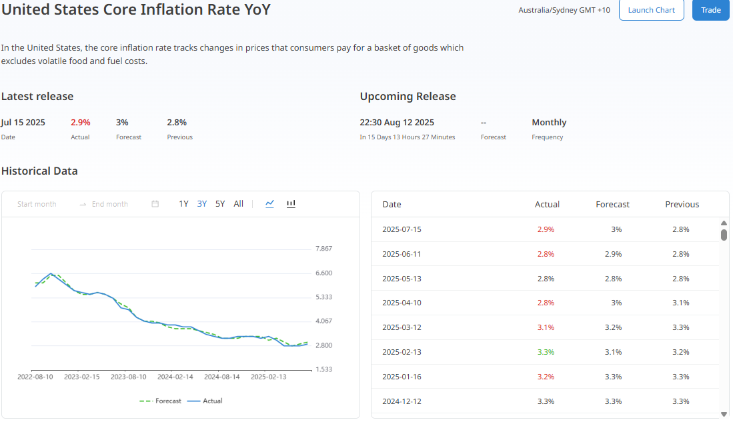The height and width of the screenshot is (426, 733).
Task: Select the 3Y time range
Action: click(202, 204)
